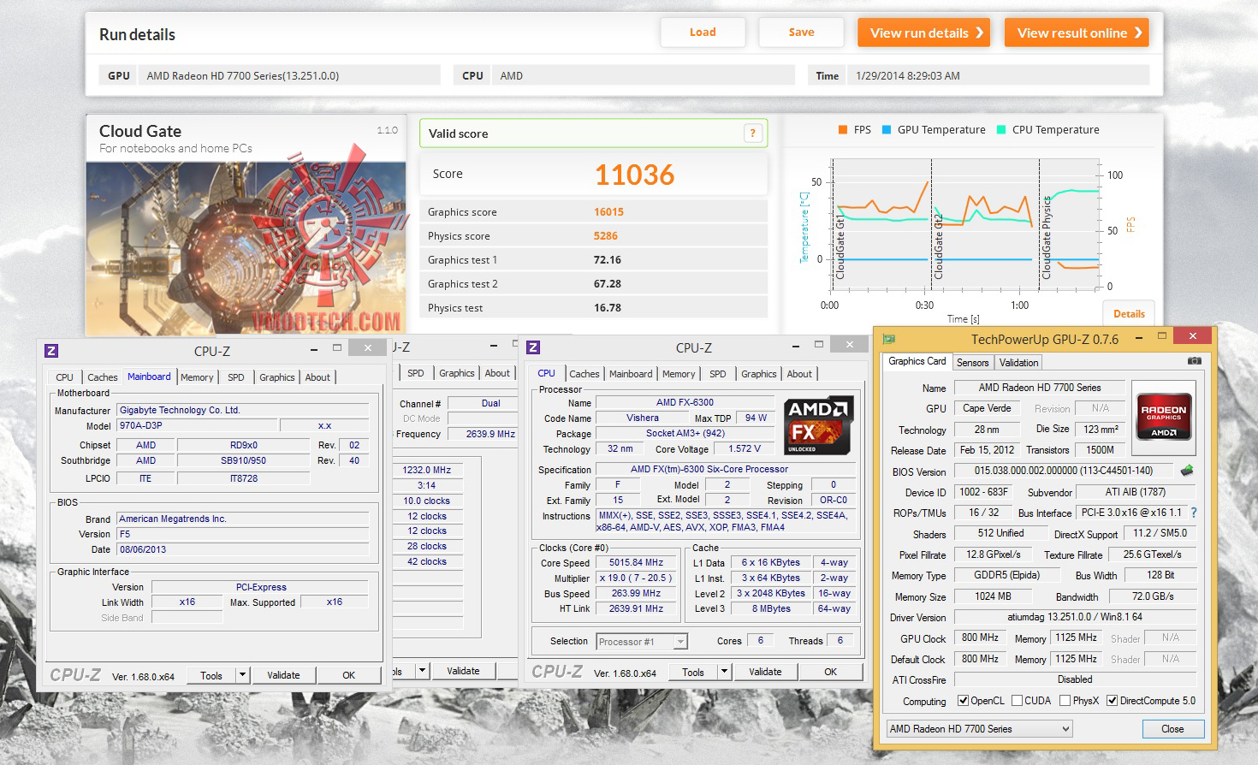
Task: Click Validate in the CPU-Z Mainboard window
Action: tap(283, 675)
